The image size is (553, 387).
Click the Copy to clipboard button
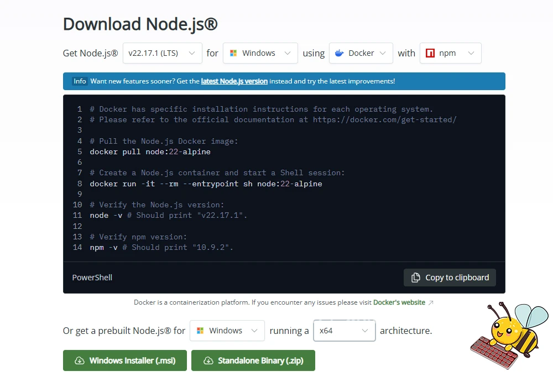(x=450, y=278)
